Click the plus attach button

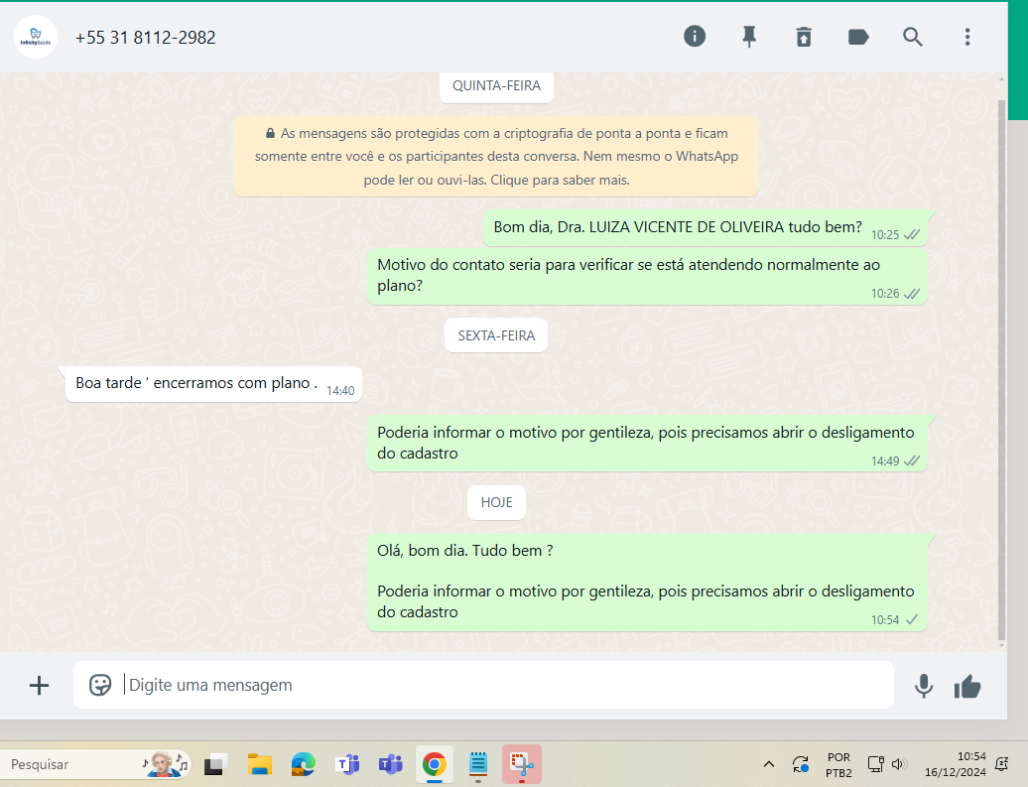[40, 686]
